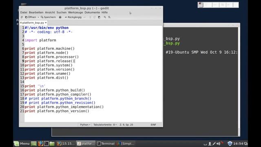261x147 pixels.
Task: Click the redo arrow icon after Rückgängig
Action: (84, 17)
